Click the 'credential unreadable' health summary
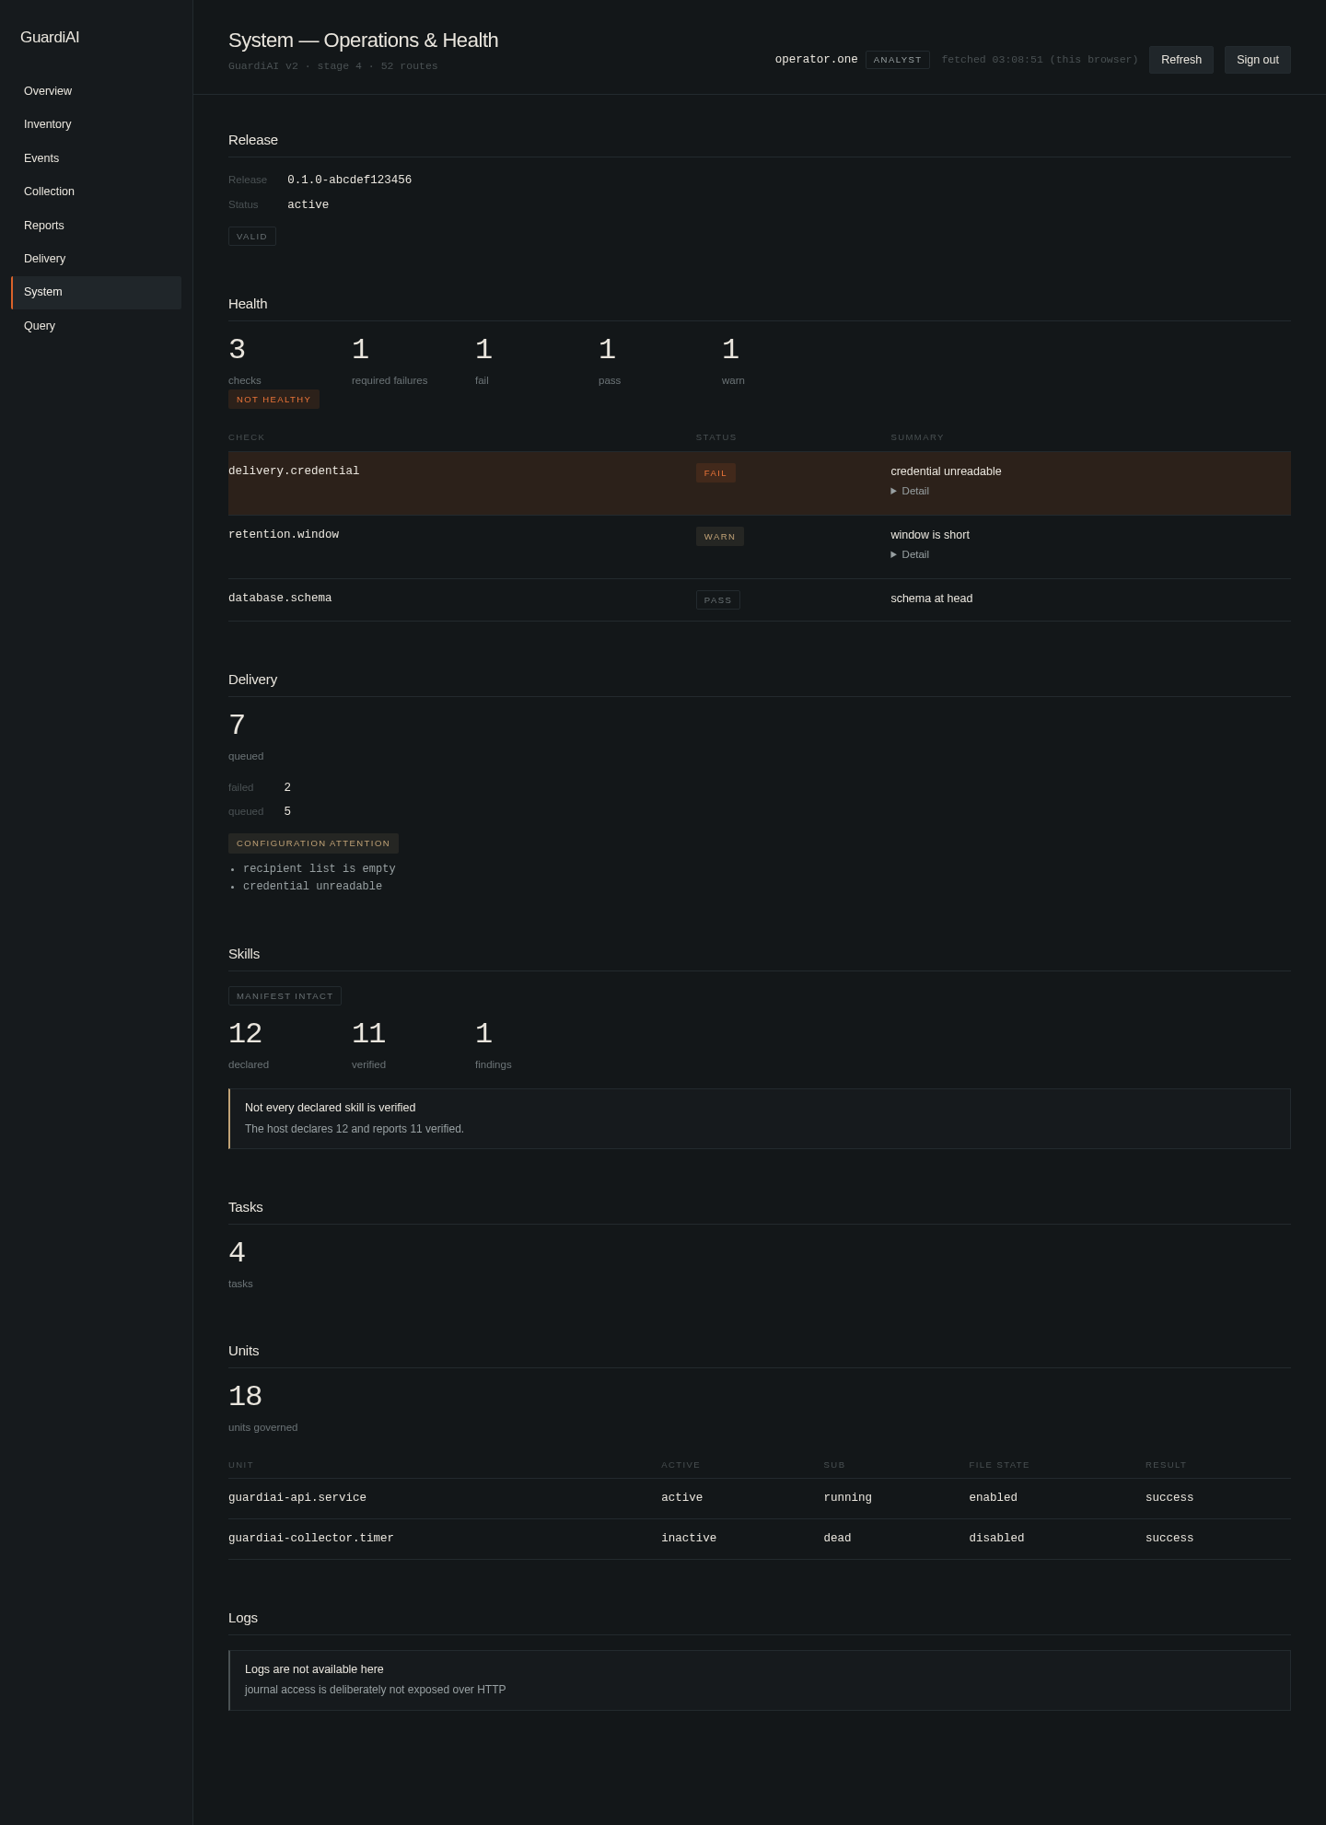 click(x=946, y=471)
